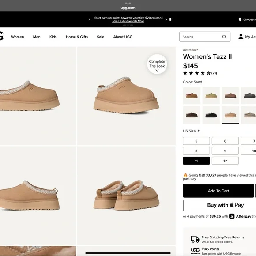Click the free shipping truck icon

tap(195, 239)
